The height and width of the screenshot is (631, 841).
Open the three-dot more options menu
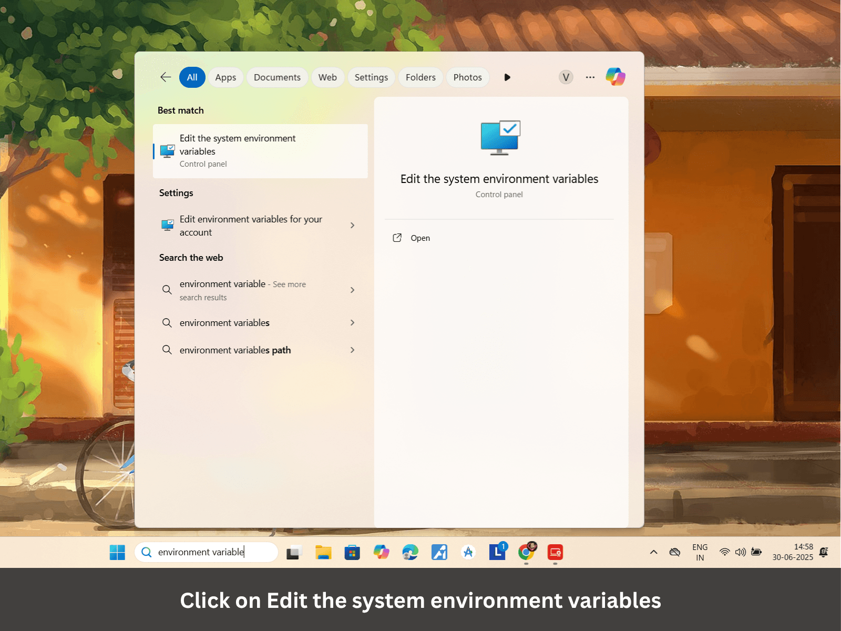pos(590,77)
